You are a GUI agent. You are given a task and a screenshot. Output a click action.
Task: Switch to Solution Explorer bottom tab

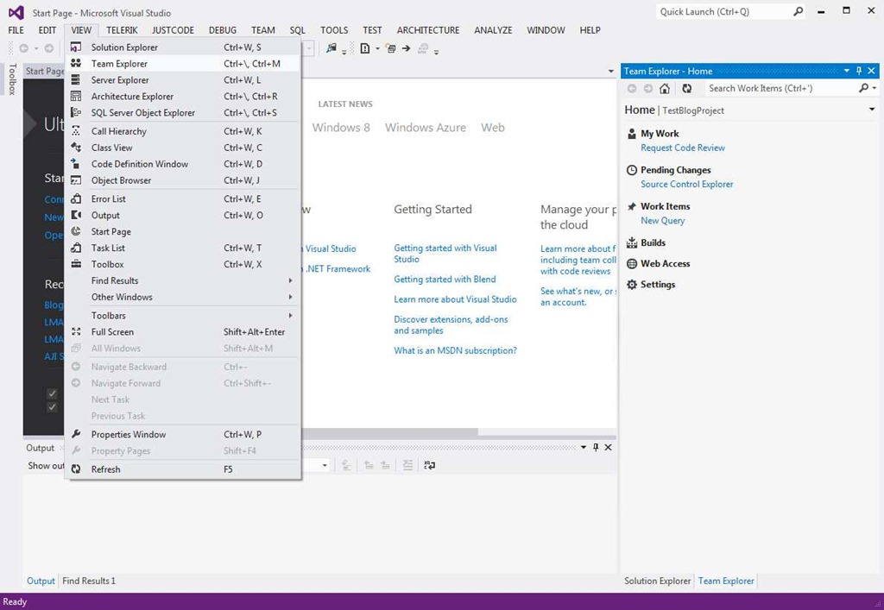657,581
